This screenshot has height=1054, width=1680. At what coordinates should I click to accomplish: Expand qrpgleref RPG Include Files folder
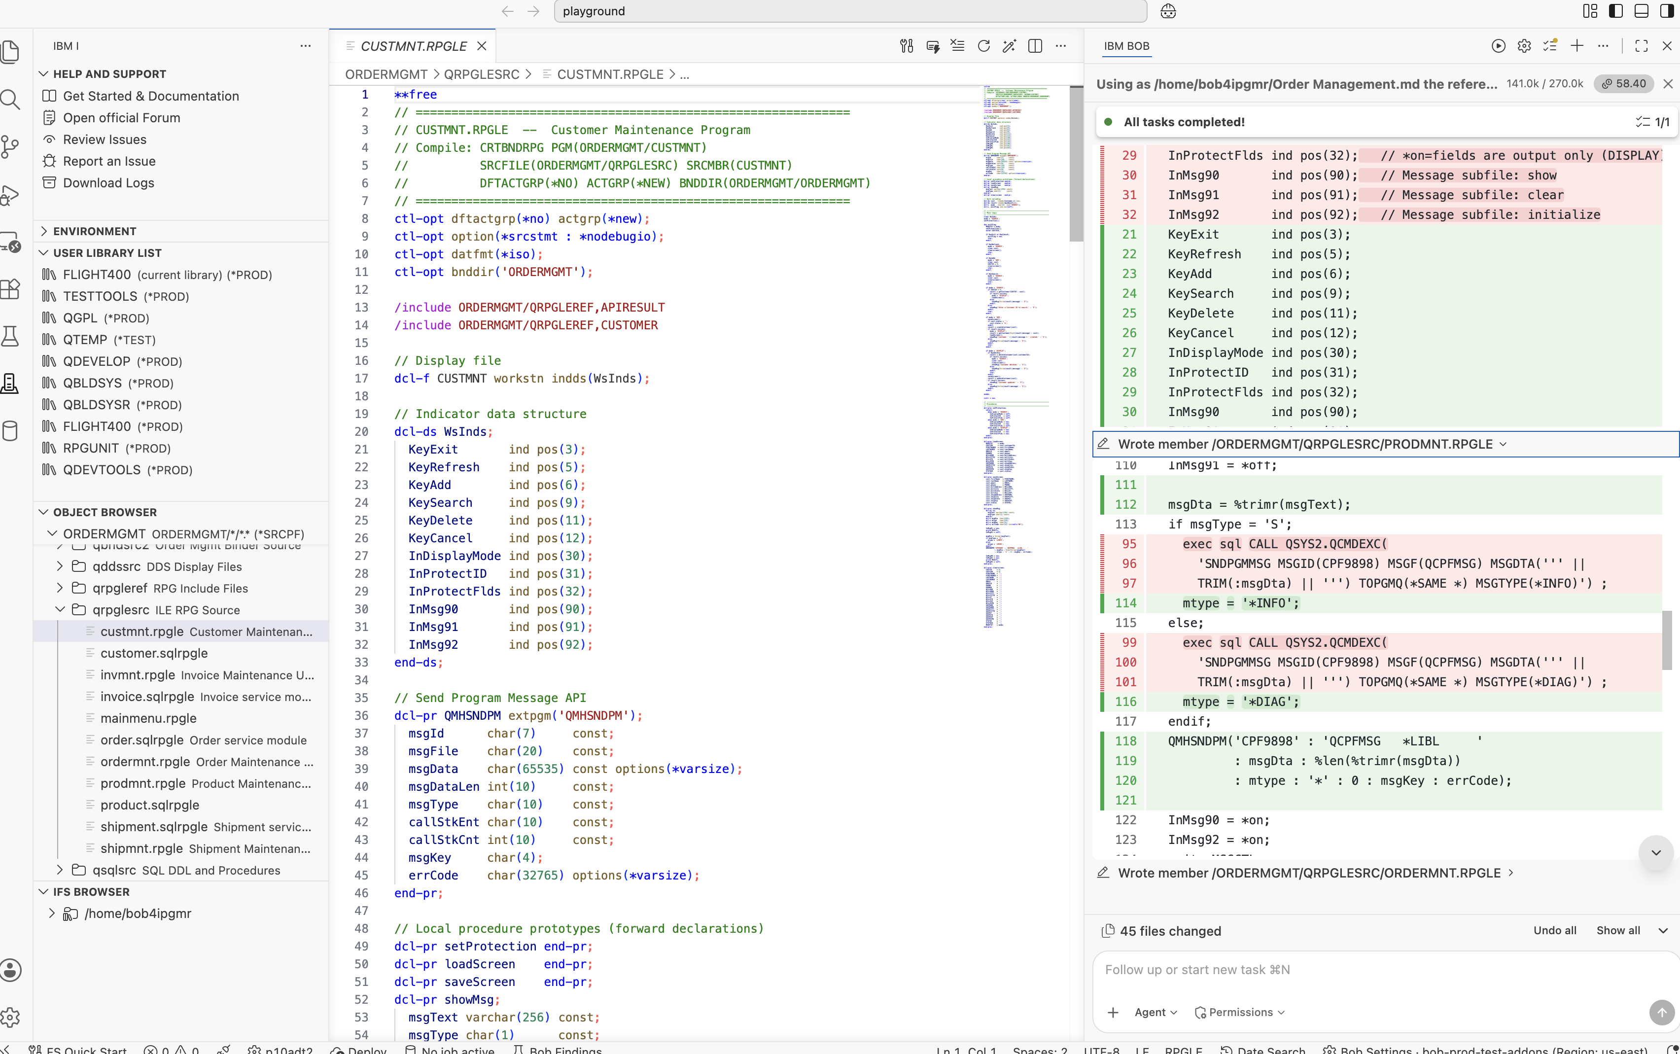click(60, 588)
